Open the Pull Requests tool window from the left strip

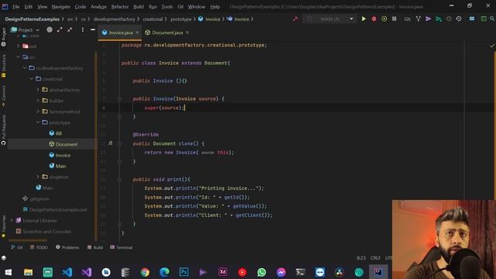(3, 129)
